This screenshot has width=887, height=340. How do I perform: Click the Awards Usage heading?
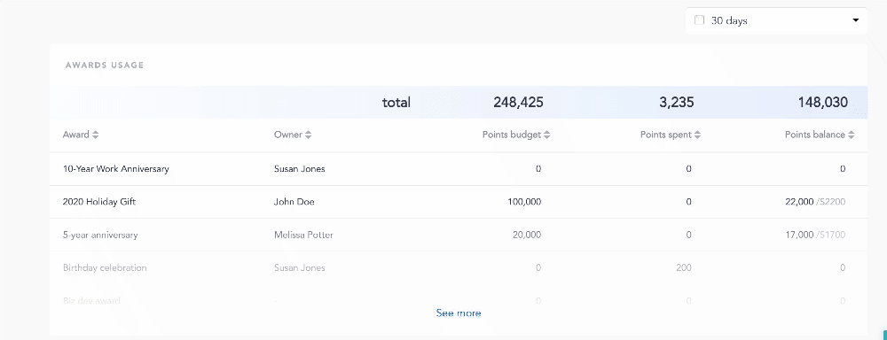[105, 65]
